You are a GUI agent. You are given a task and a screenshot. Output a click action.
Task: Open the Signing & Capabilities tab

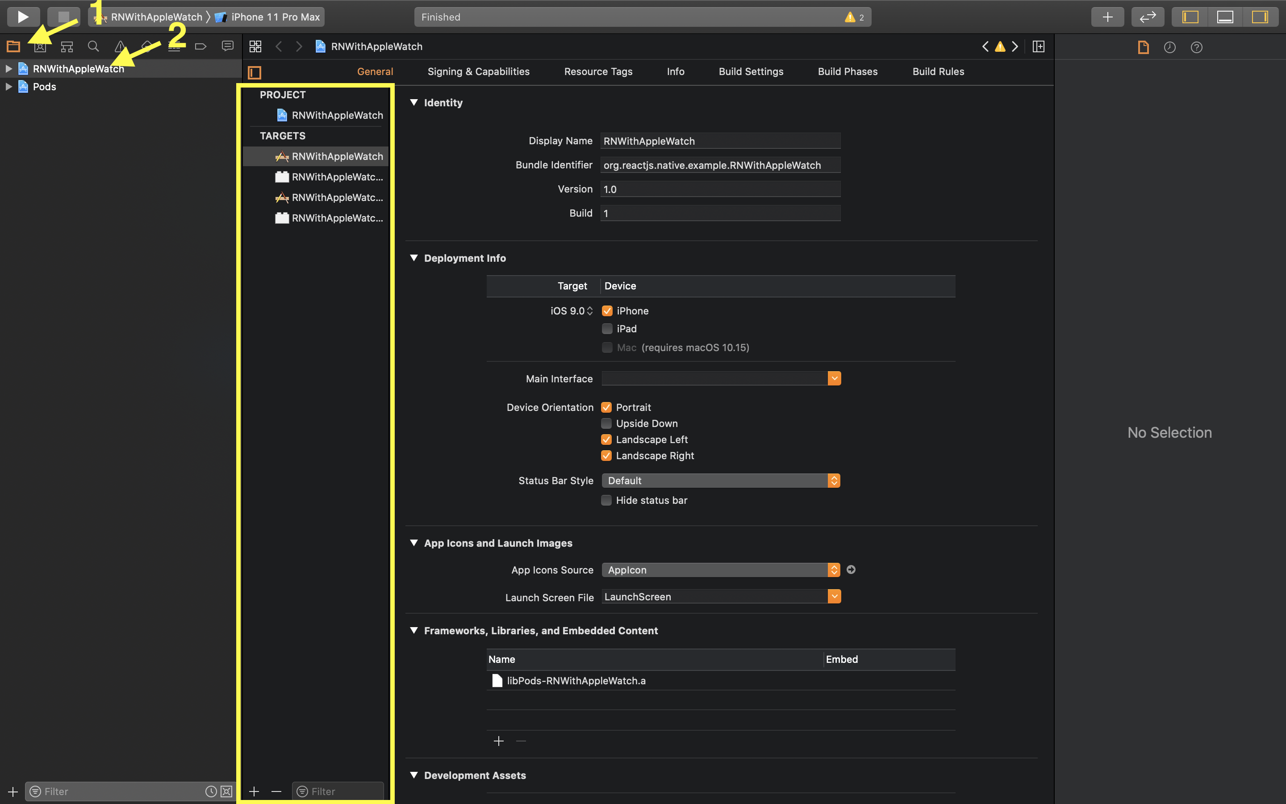478,71
